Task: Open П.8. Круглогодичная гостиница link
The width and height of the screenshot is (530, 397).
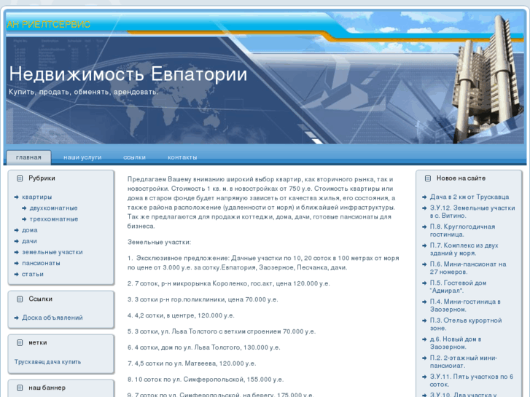Action: [463, 230]
